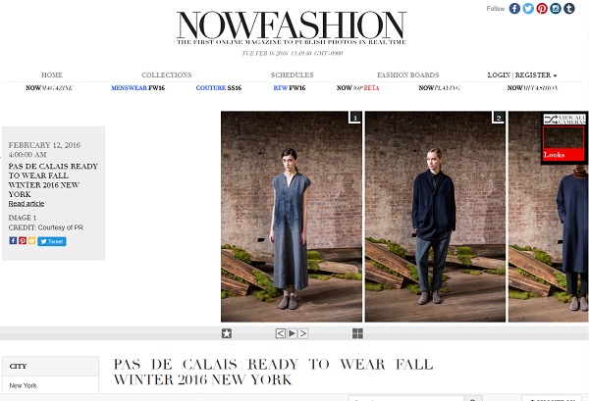Screen dimensions: 589x401
Task: Select the Looks camera thumbnail
Action: click(563, 143)
